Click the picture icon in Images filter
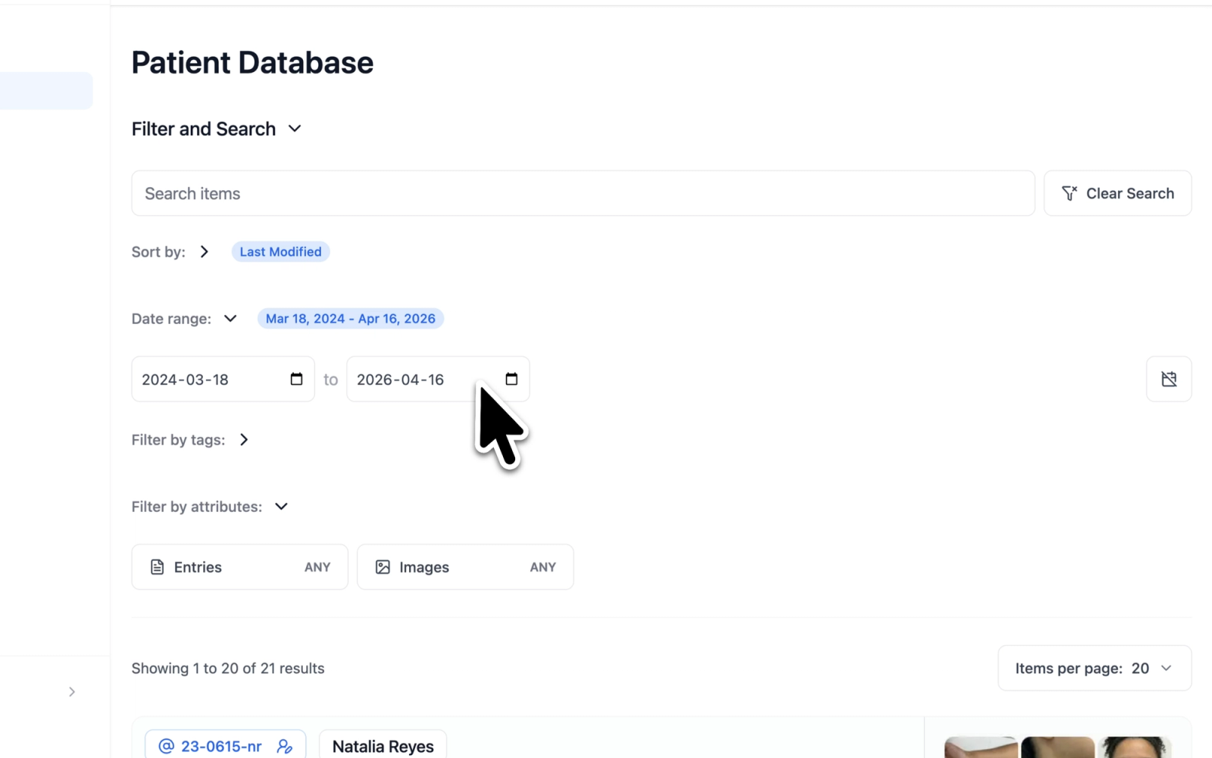The height and width of the screenshot is (758, 1212). 383,567
